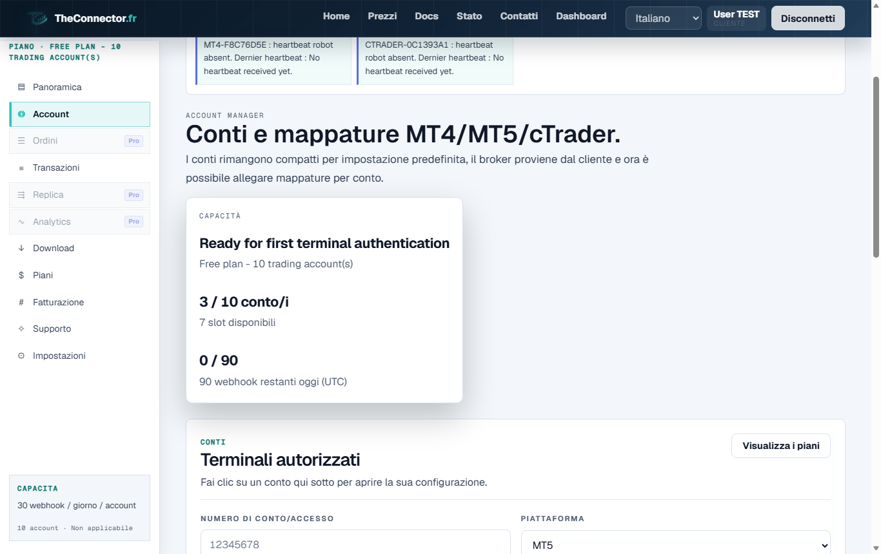Open Piani in the sidebar
Screen dimensions: 881x554
point(79,275)
